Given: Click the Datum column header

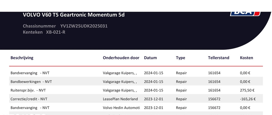Looking at the screenshot, I should pos(150,58).
